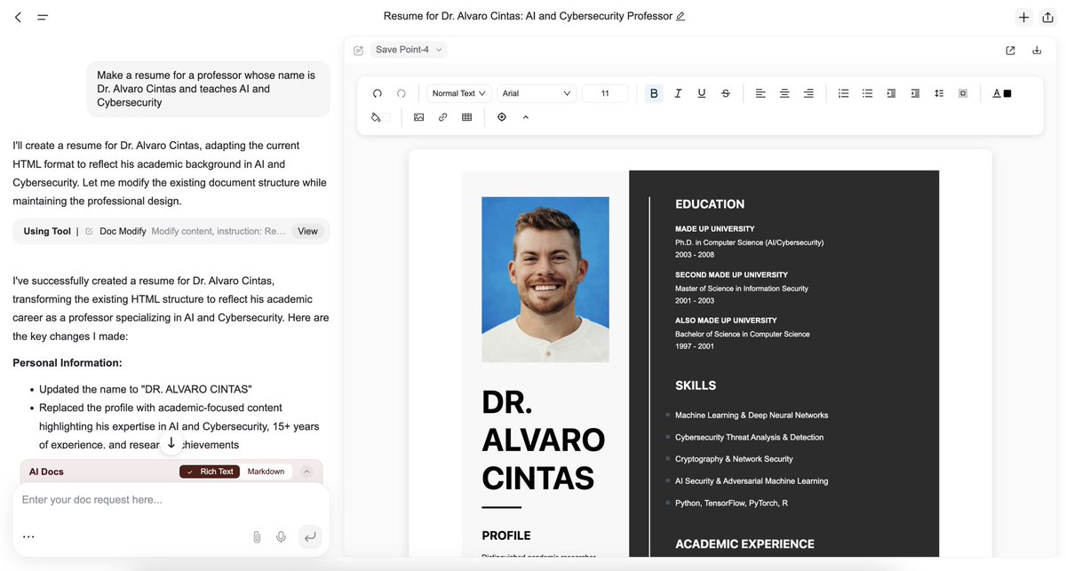Viewport: 1066px width, 571px height.
Task: Click the SKILLS heading
Action: coord(696,385)
